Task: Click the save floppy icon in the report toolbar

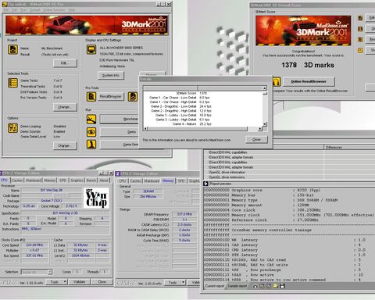Action: tap(282, 286)
